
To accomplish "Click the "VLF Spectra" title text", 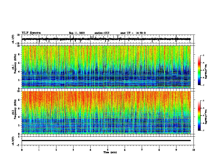I will [x=31, y=33].
